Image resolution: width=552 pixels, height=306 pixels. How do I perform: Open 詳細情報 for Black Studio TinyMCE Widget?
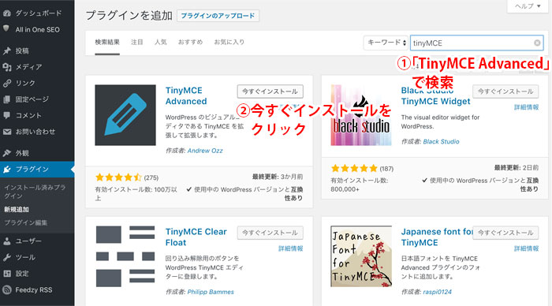click(x=526, y=107)
